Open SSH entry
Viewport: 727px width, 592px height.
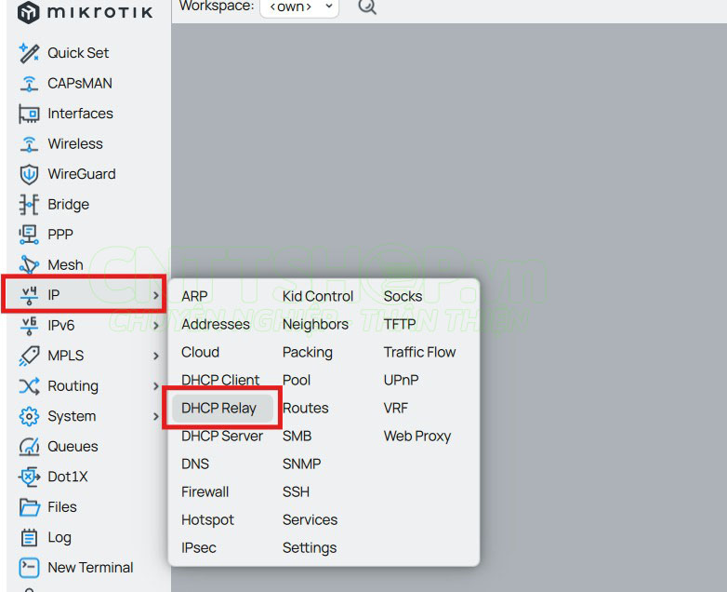(296, 491)
